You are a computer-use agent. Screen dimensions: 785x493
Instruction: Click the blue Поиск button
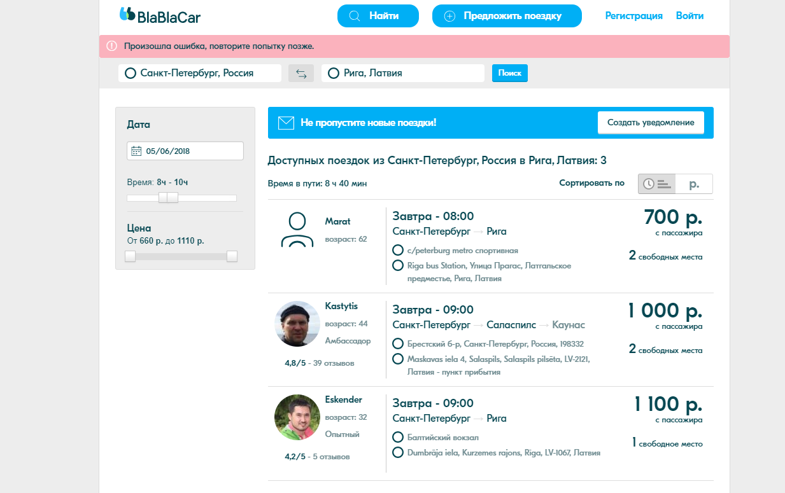click(x=510, y=73)
